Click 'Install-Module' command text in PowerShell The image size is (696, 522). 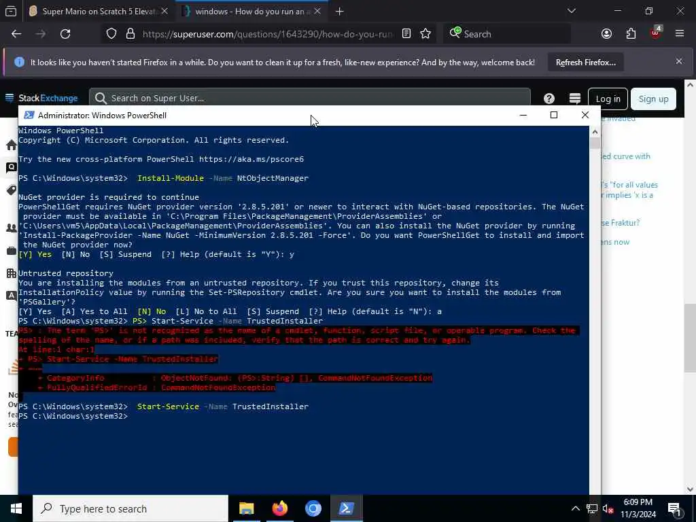click(x=171, y=178)
